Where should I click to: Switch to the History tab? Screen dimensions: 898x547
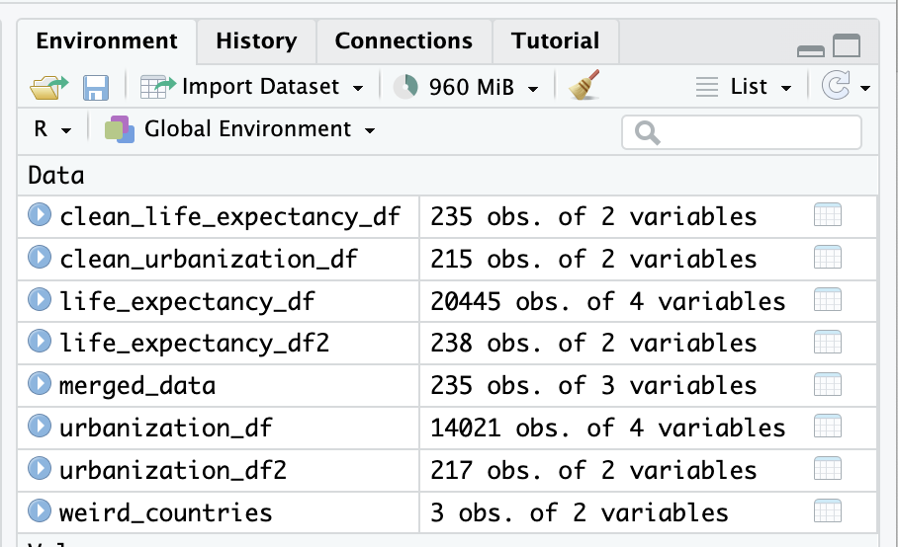click(x=256, y=40)
